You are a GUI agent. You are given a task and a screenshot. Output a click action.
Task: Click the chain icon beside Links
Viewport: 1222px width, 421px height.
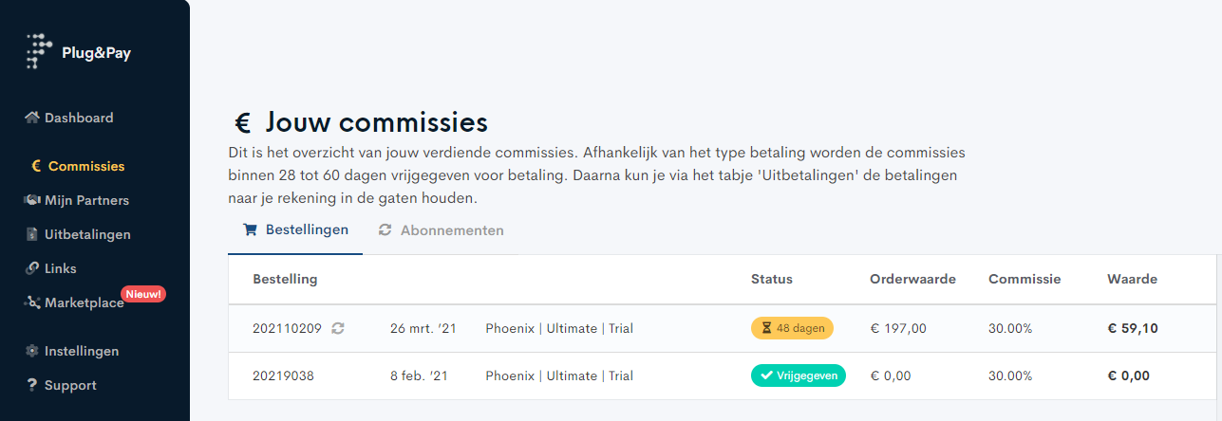click(x=32, y=268)
